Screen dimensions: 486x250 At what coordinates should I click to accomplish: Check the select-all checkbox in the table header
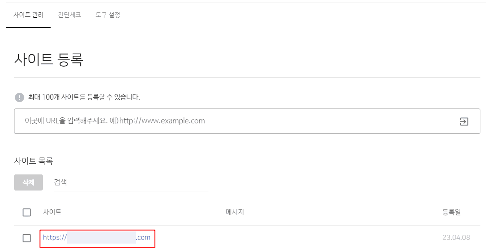pyautogui.click(x=27, y=212)
